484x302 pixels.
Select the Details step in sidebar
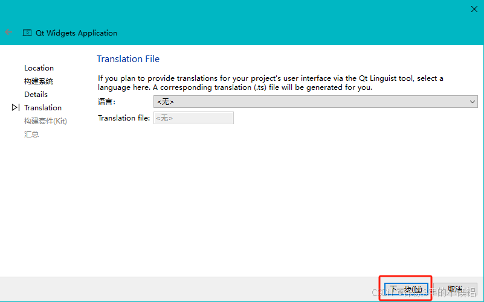click(36, 95)
